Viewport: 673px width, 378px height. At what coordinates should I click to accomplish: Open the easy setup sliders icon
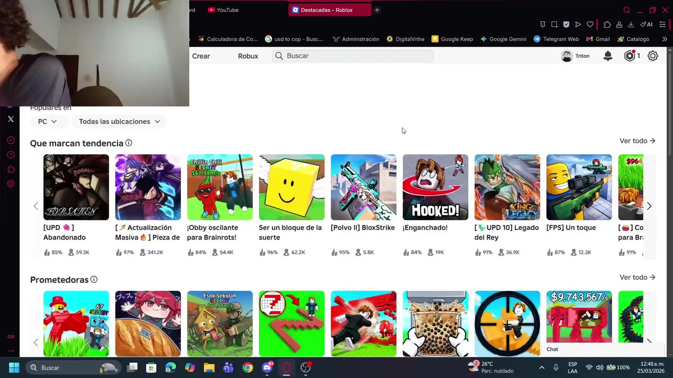coord(662,25)
